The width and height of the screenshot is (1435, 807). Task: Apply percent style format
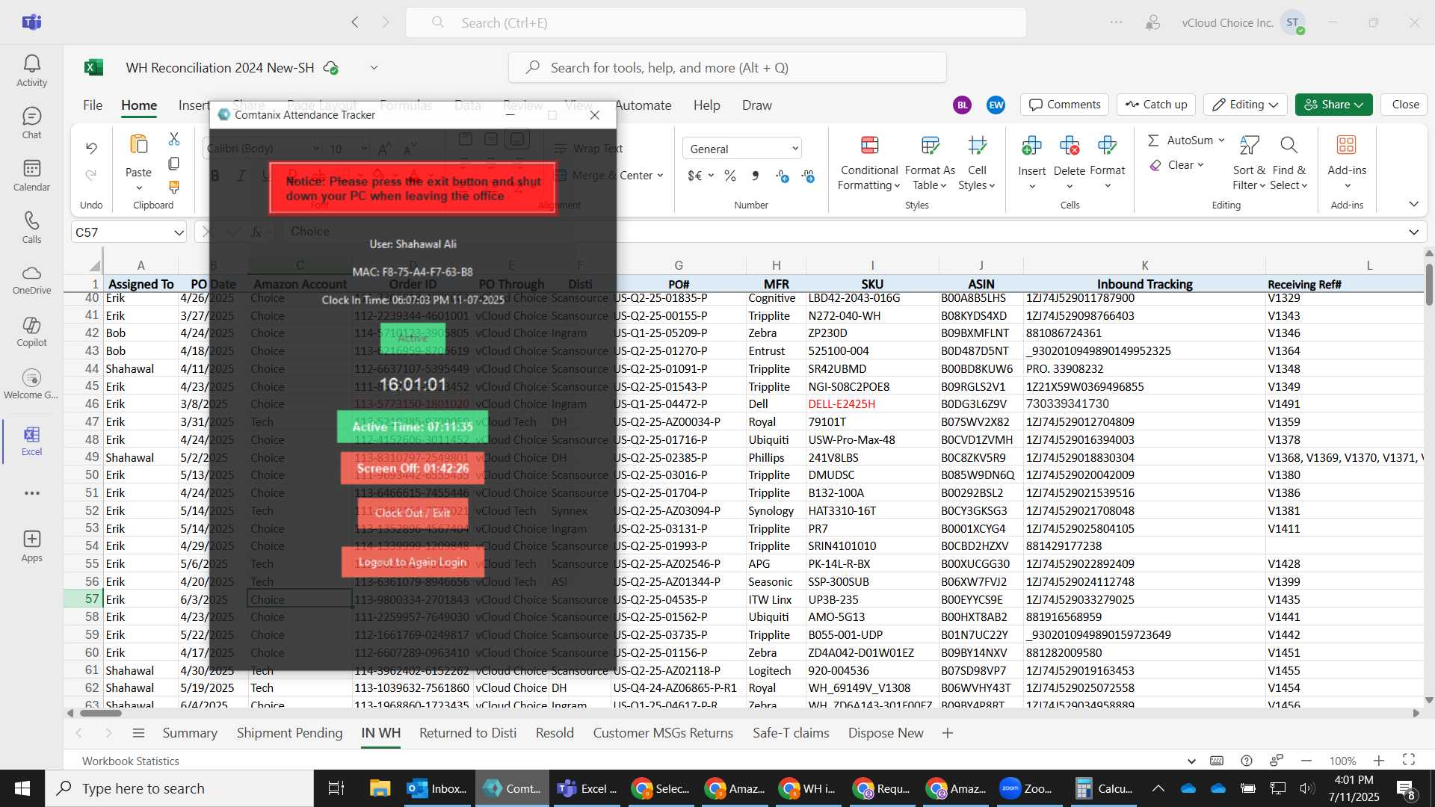click(730, 176)
